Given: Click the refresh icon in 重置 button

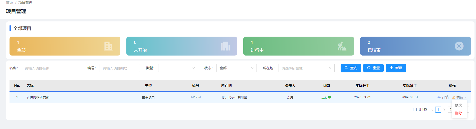Looking at the screenshot, I should coord(369,68).
